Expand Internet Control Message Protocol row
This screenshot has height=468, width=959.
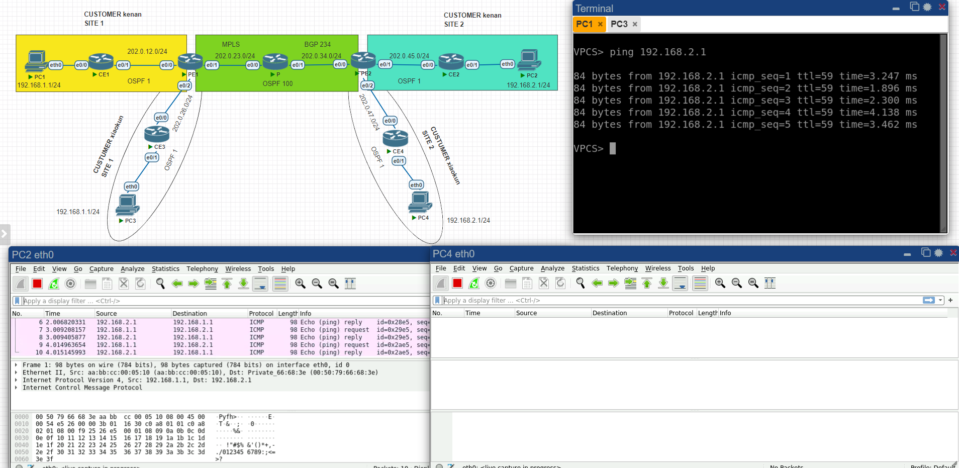click(x=17, y=388)
